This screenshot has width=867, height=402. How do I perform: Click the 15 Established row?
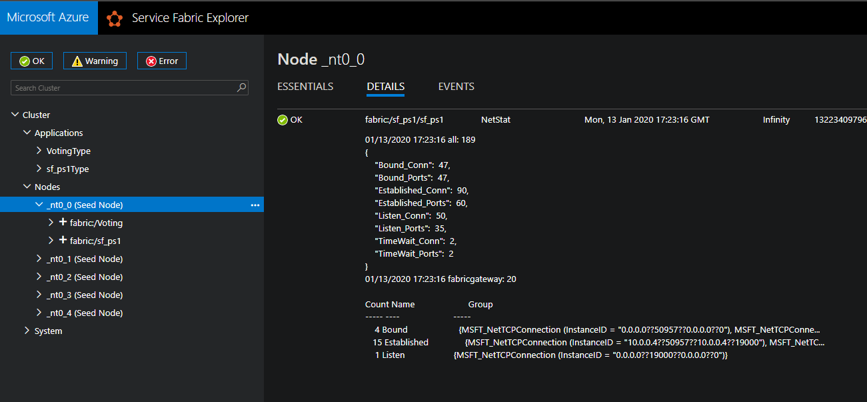pos(598,342)
